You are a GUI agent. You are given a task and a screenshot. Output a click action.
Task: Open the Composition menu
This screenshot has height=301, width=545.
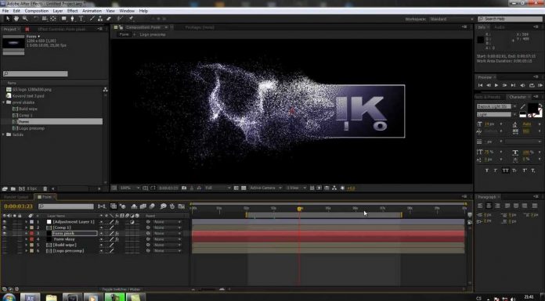37,11
